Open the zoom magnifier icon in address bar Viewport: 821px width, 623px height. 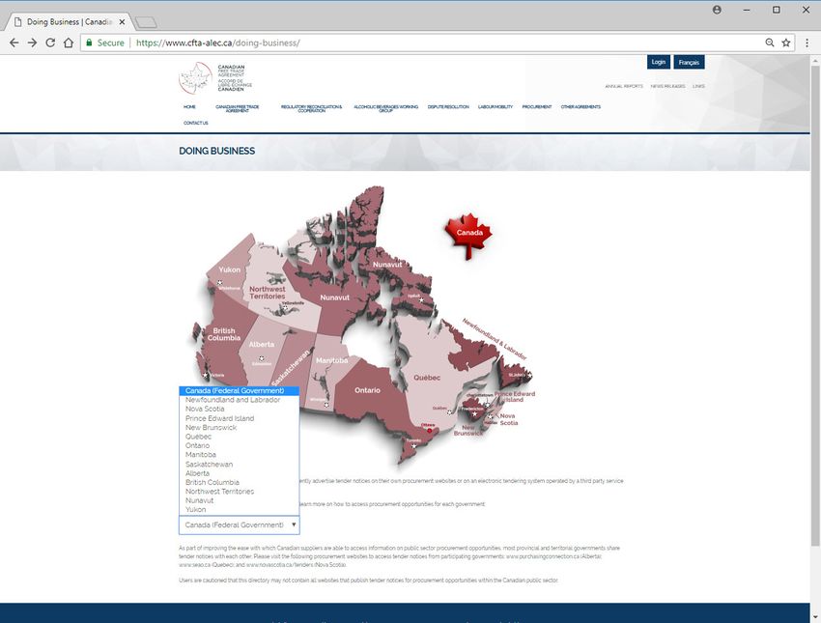coord(770,42)
